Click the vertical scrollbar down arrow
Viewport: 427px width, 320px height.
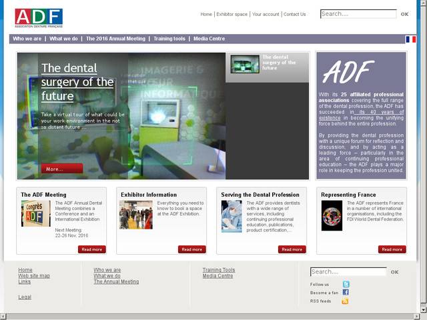[424, 309]
